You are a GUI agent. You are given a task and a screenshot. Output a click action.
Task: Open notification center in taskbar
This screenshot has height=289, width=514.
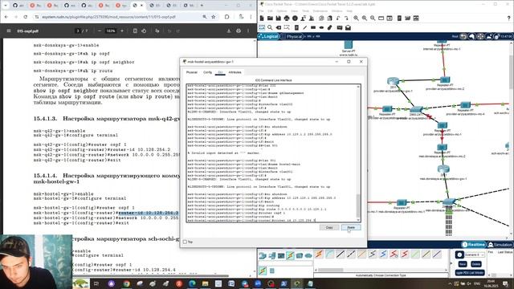coord(506,283)
